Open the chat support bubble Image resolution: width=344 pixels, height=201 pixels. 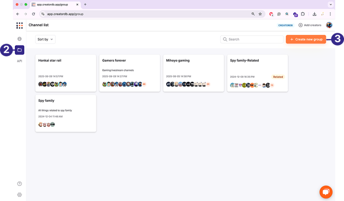click(326, 192)
